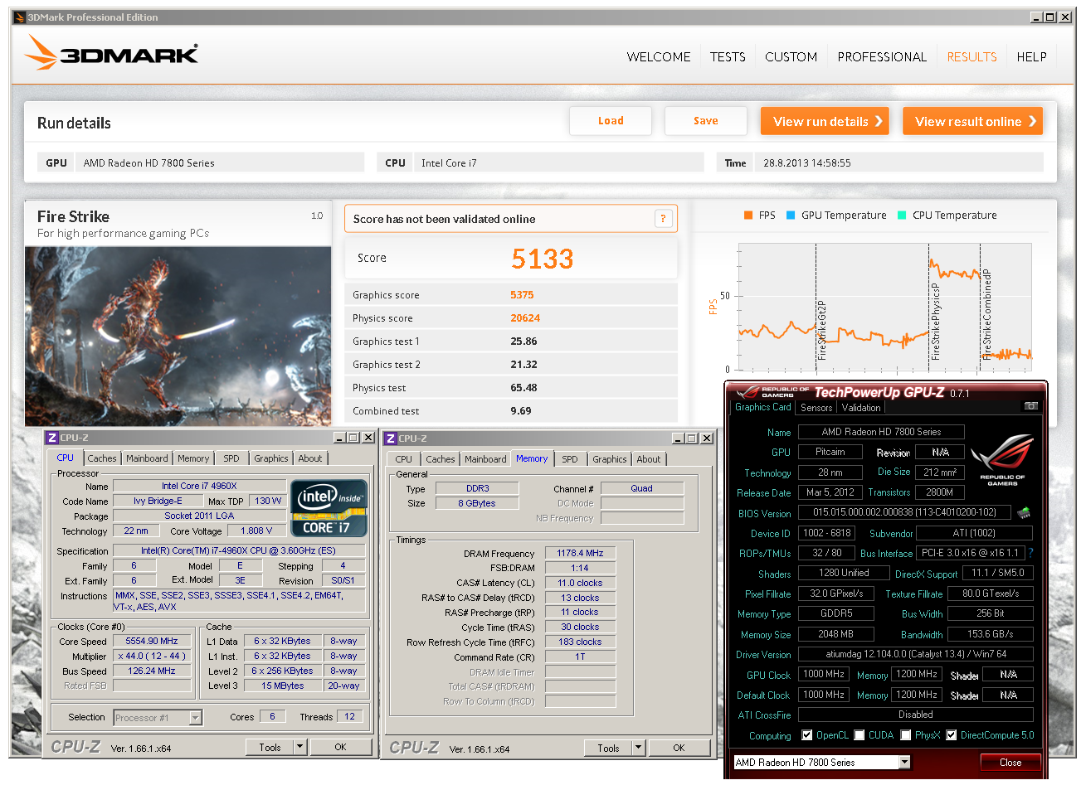Click the DRAM Frequency field in CPU-Z
Screen dimensions: 1081x785
point(580,553)
